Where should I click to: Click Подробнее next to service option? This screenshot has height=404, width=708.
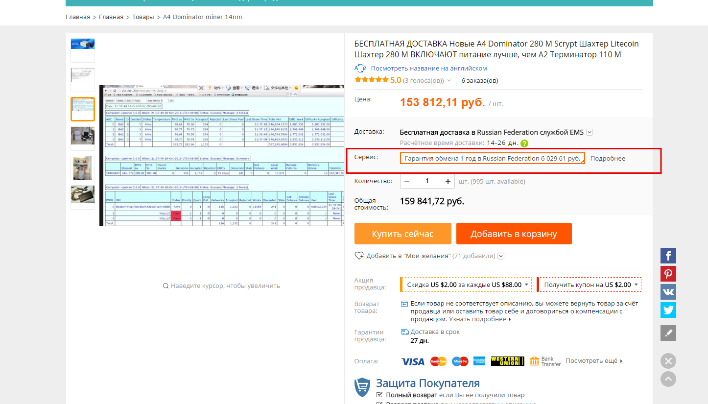point(608,159)
